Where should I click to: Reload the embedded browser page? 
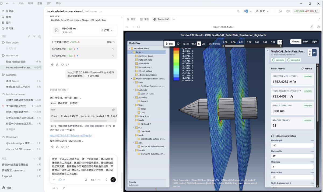click(139, 27)
